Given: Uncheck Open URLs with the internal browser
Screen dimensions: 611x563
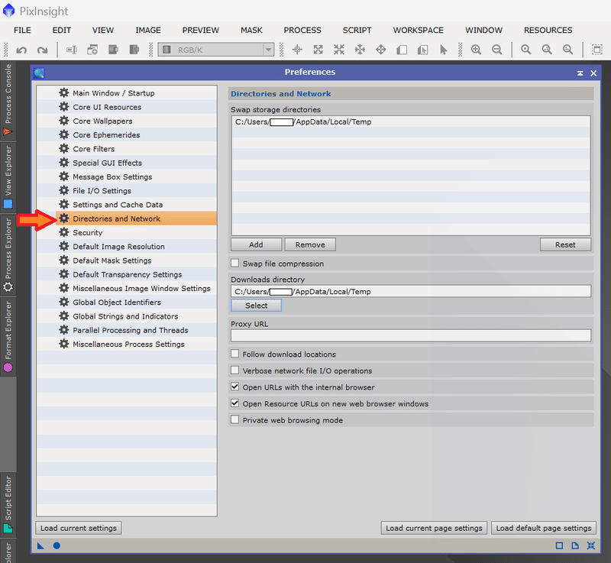Looking at the screenshot, I should [234, 387].
